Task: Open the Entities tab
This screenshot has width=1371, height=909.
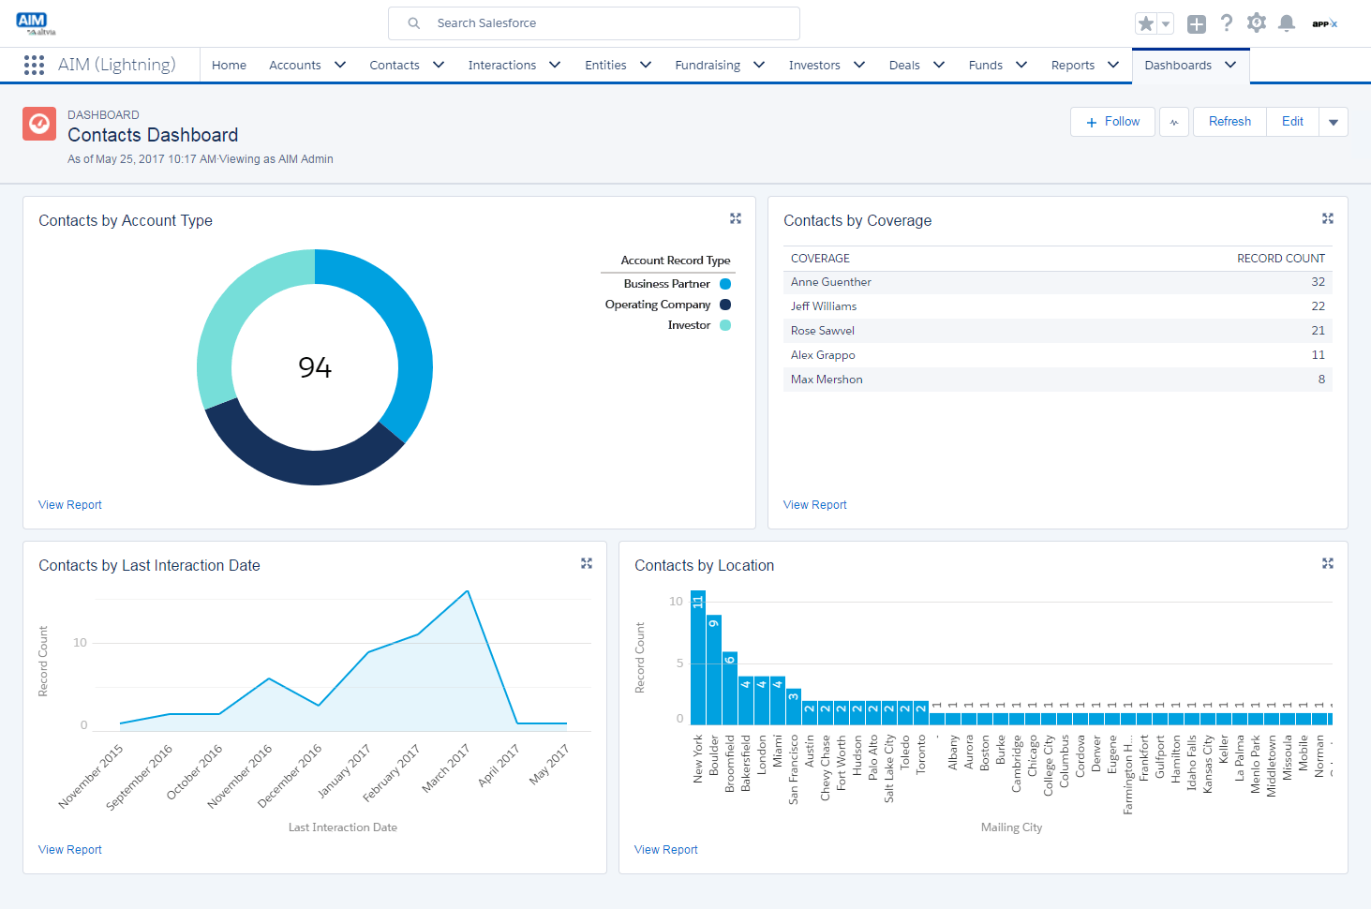Action: (x=605, y=65)
